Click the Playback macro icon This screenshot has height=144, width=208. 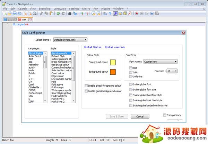(x=147, y=14)
